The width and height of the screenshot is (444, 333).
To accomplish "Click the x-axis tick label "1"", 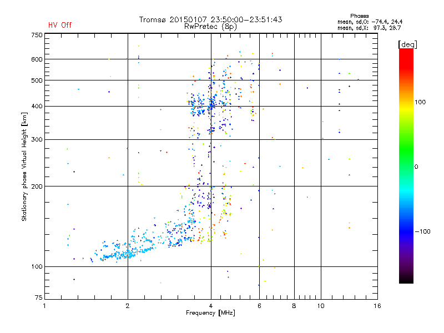I will pos(44,306).
